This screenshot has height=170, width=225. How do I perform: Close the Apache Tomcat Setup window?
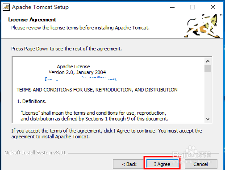[x=213, y=7]
